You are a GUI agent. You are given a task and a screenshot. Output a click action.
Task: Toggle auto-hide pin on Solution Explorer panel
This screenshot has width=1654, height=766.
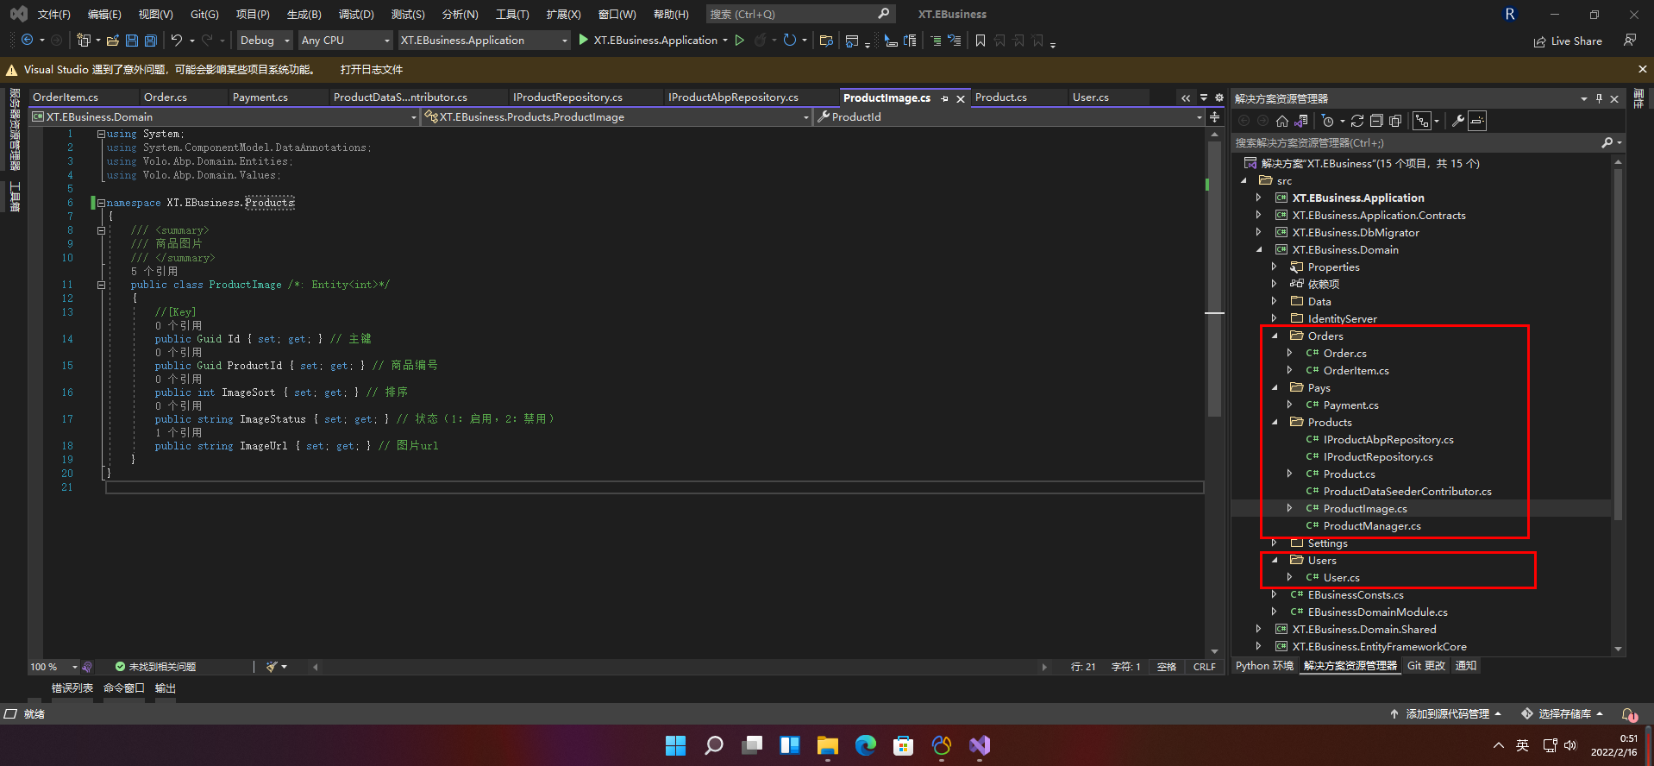pos(1599,98)
